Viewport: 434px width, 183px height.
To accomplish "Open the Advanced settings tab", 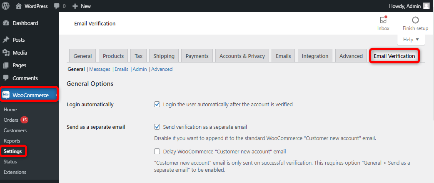I will tap(351, 56).
